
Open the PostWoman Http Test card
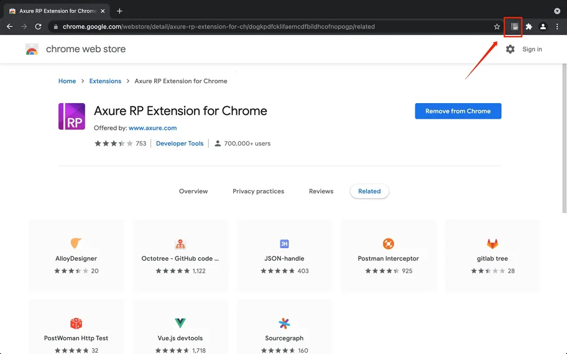76,327
